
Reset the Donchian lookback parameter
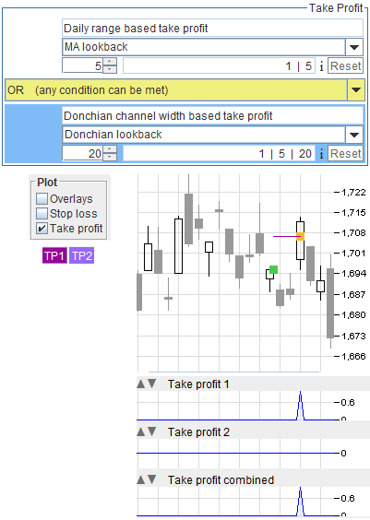345,153
